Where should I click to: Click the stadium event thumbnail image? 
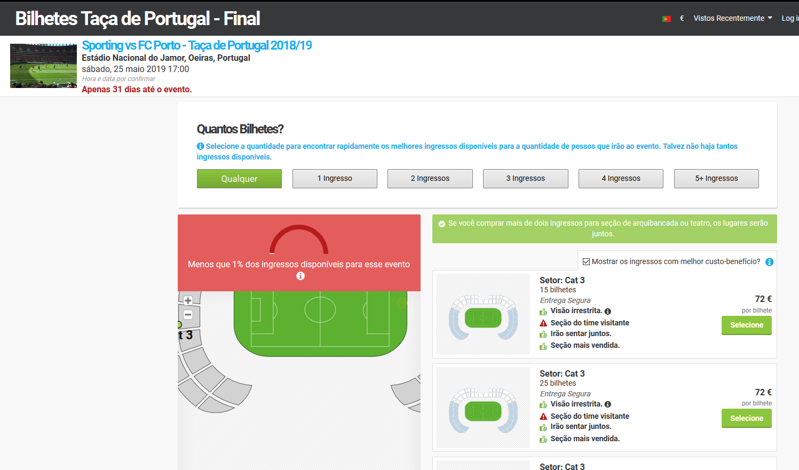[x=43, y=66]
